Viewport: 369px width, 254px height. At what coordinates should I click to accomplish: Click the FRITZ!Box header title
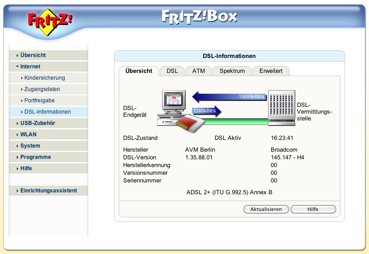200,17
